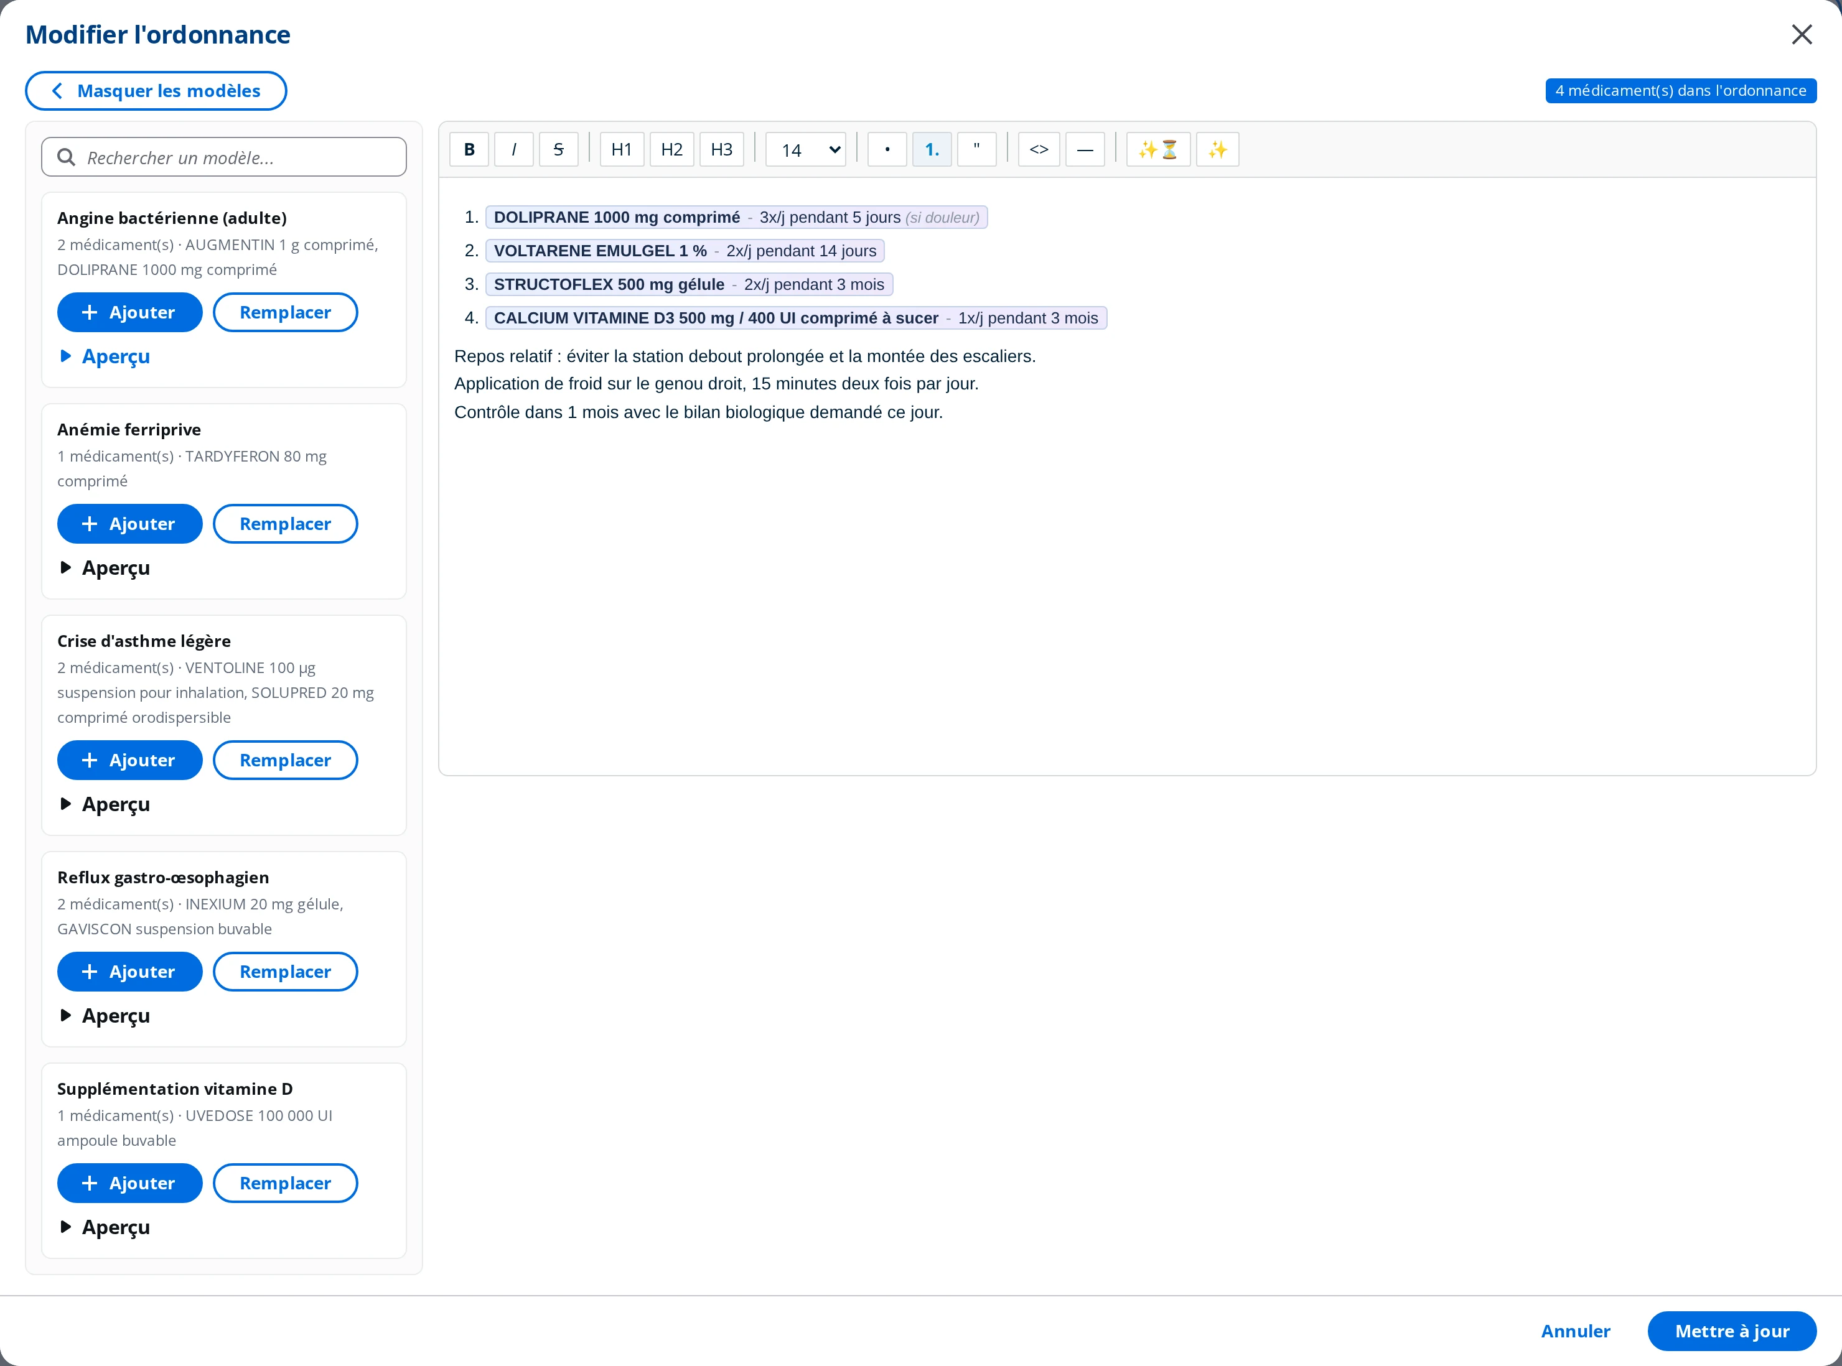1842x1366 pixels.
Task: Insert a horizontal rule
Action: [x=1085, y=150]
